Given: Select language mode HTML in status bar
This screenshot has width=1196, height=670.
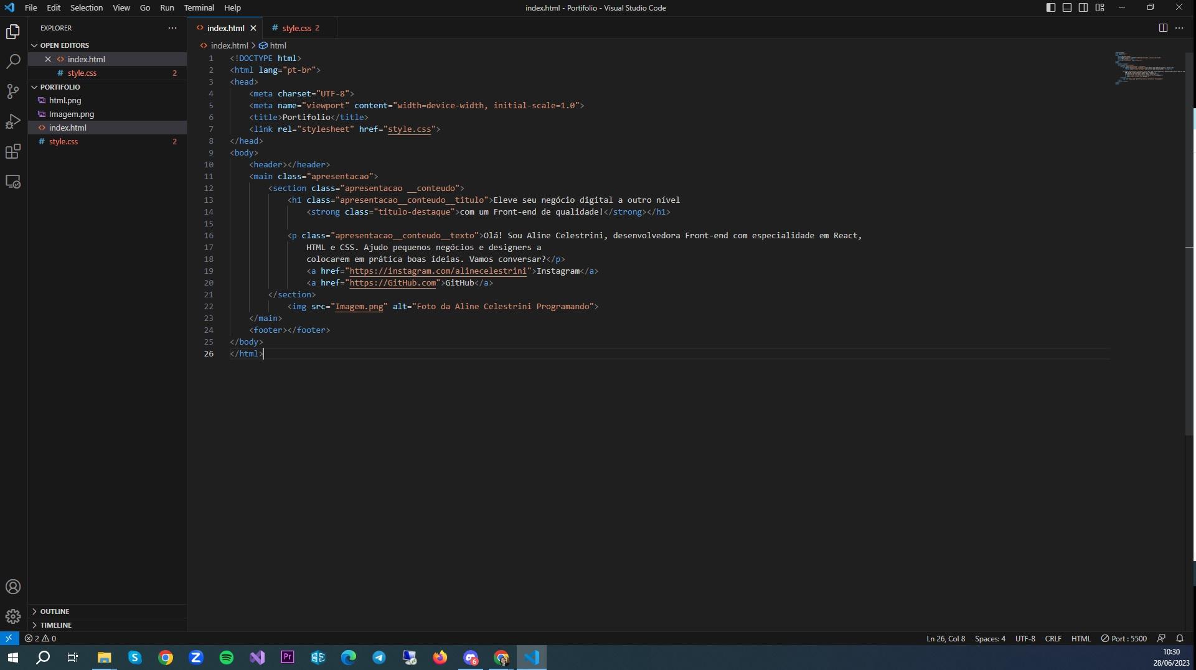Looking at the screenshot, I should click(1081, 638).
